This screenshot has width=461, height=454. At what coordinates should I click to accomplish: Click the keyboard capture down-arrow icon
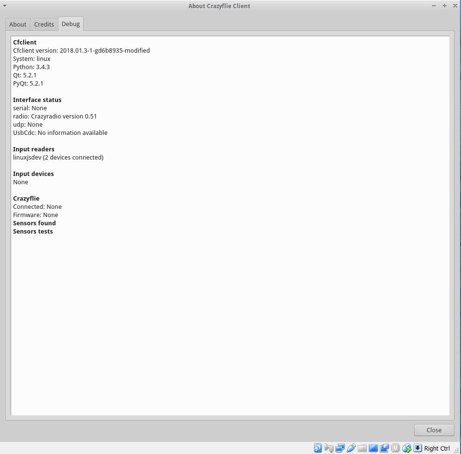click(x=418, y=448)
